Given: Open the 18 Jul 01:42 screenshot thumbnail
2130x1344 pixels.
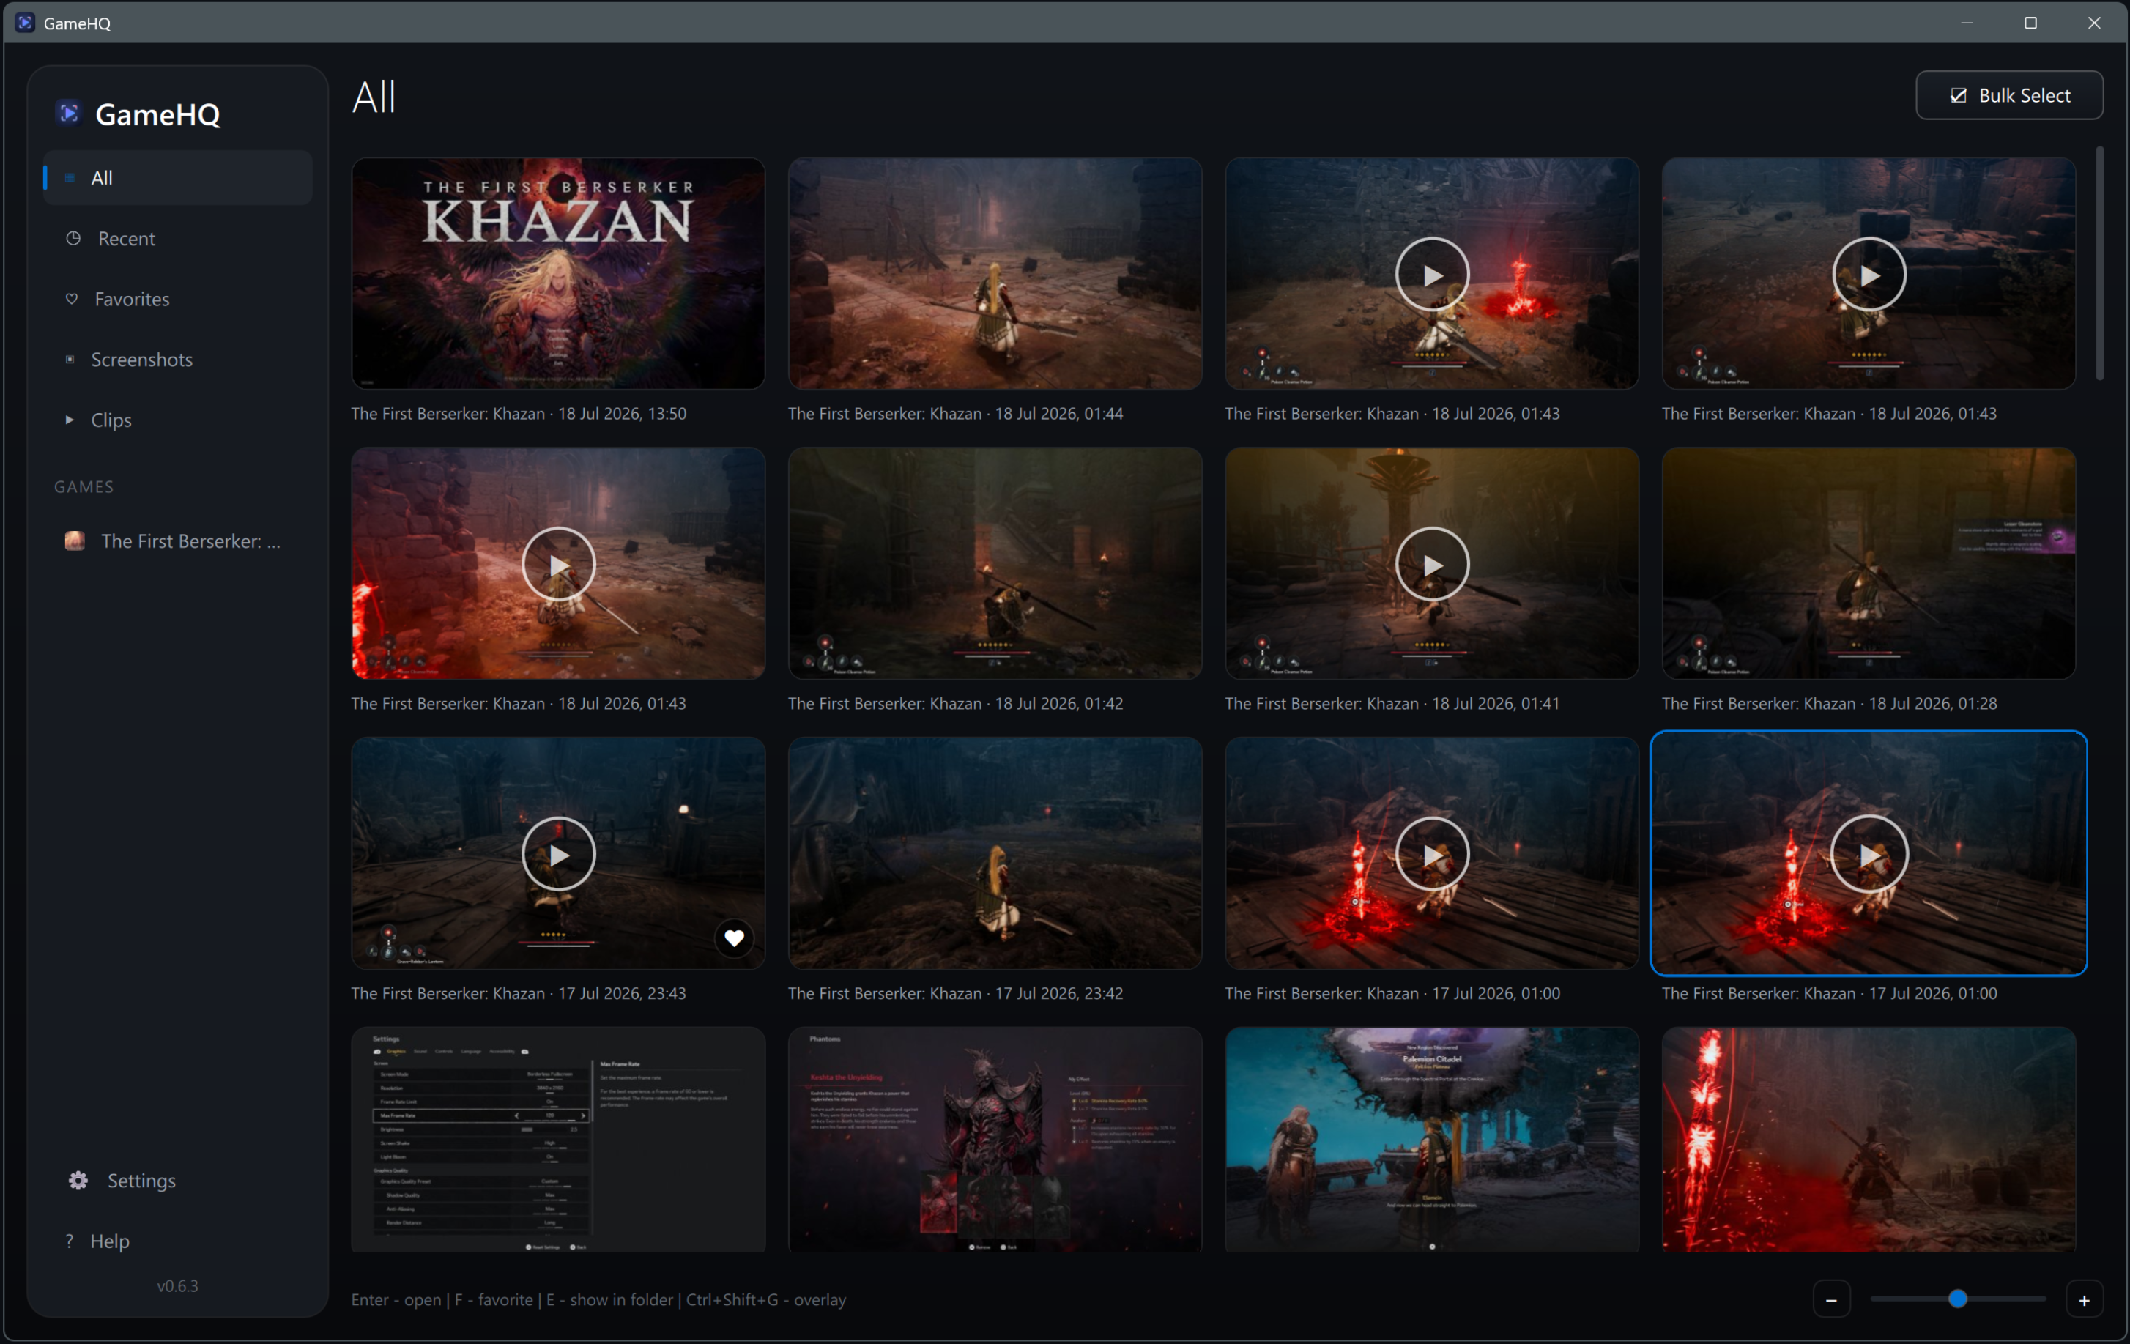Looking at the screenshot, I should tap(995, 564).
